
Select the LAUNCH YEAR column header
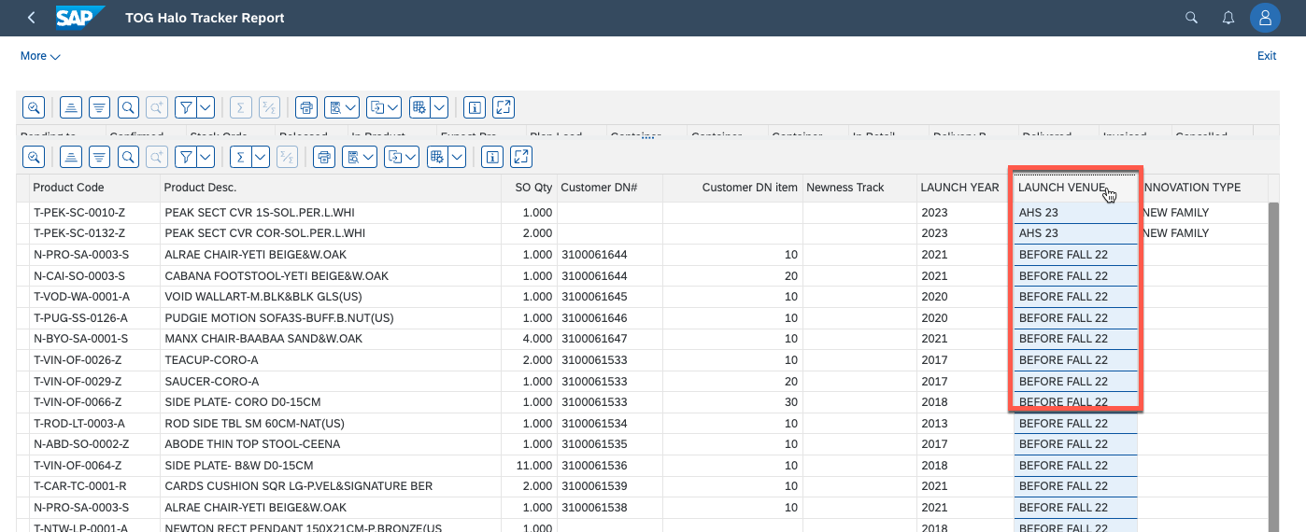coord(959,188)
